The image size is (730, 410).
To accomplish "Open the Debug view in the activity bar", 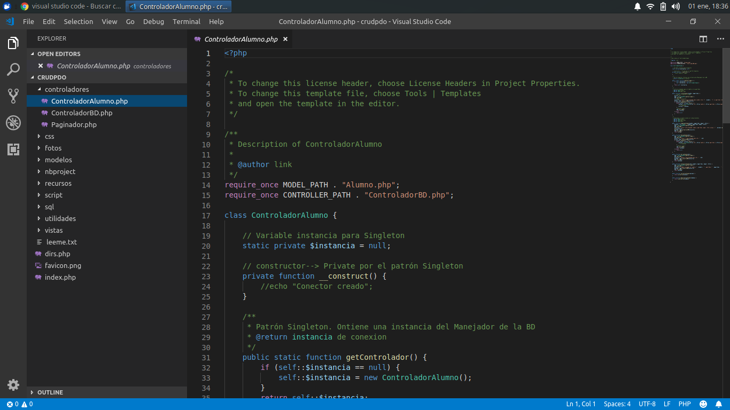I will click(x=13, y=123).
